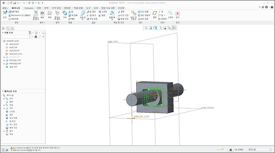Open the ribbon Playback (재생) tool

[x=42, y=15]
